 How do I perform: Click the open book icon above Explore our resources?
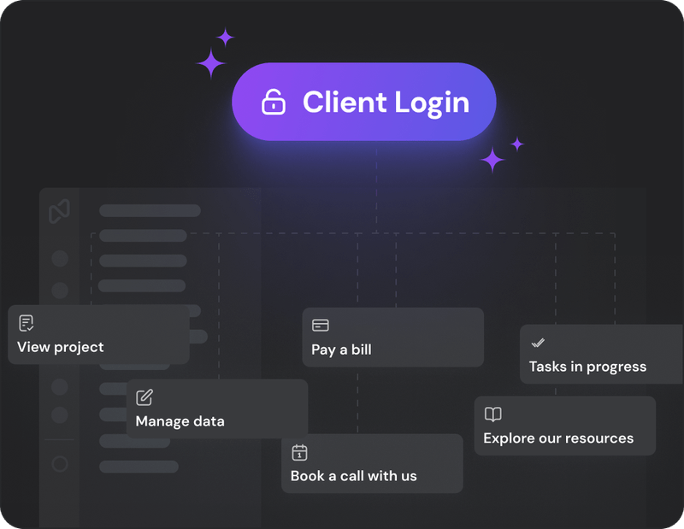click(x=493, y=414)
